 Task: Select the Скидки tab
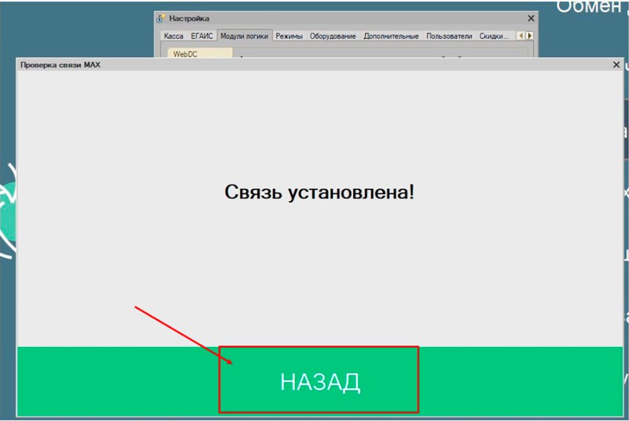point(494,36)
